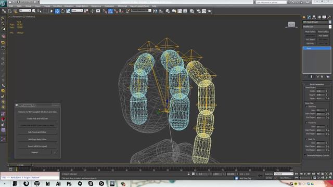
Task: Enable Generate Mapping Coords checkbox
Action: [305, 155]
